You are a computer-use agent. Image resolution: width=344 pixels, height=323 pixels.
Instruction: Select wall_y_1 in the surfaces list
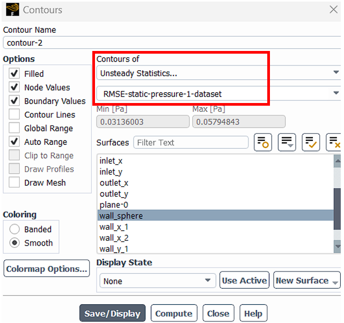(x=215, y=248)
